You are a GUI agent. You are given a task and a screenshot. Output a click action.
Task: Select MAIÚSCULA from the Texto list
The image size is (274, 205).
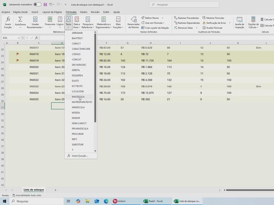coord(78,97)
